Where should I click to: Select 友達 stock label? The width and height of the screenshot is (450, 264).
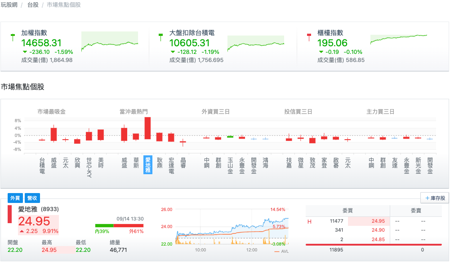pos(395,163)
